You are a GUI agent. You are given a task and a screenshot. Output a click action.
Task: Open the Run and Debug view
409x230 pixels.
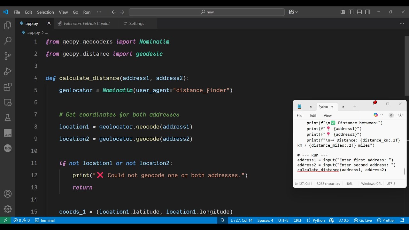(x=8, y=71)
